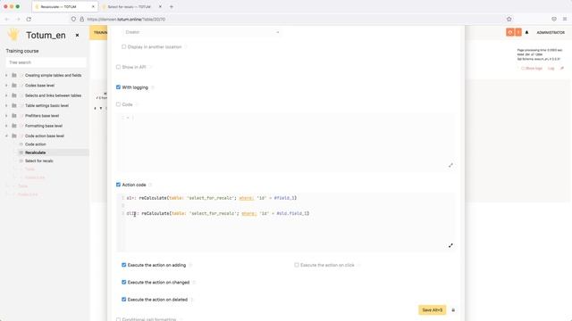Expand the Action code editor to fullscreen
This screenshot has height=321, width=572.
tap(450, 246)
